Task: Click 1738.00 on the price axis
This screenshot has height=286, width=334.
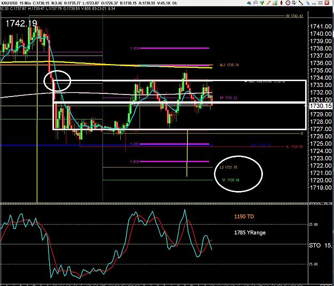Action: (x=321, y=49)
